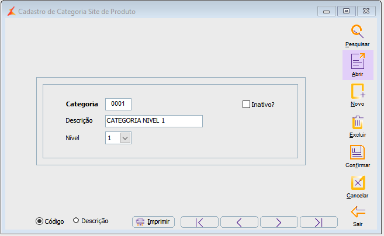Select the Descrição radio button
This screenshot has height=236, width=384.
click(x=76, y=221)
